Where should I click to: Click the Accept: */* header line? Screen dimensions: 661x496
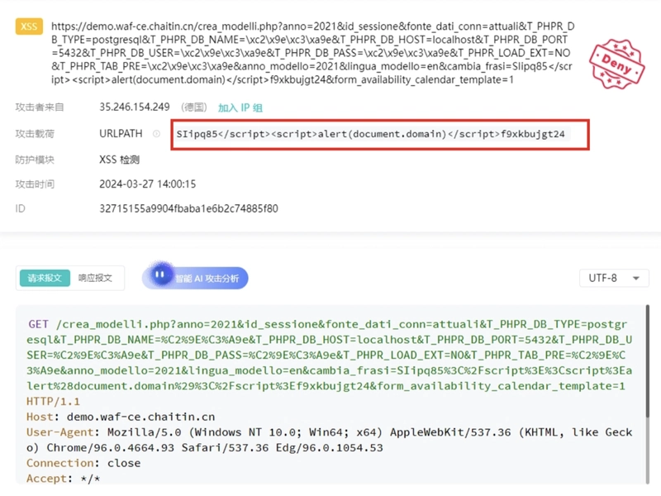tap(64, 479)
